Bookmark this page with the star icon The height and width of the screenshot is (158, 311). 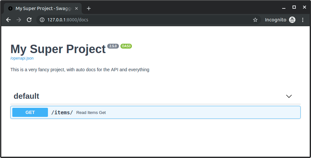[255, 20]
